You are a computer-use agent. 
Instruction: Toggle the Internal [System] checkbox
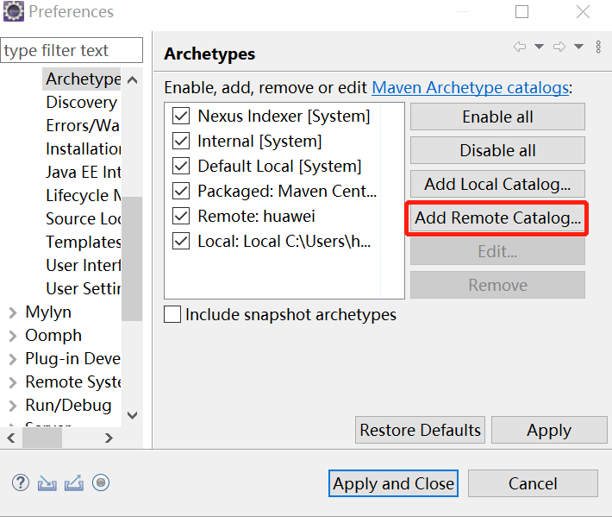(181, 141)
